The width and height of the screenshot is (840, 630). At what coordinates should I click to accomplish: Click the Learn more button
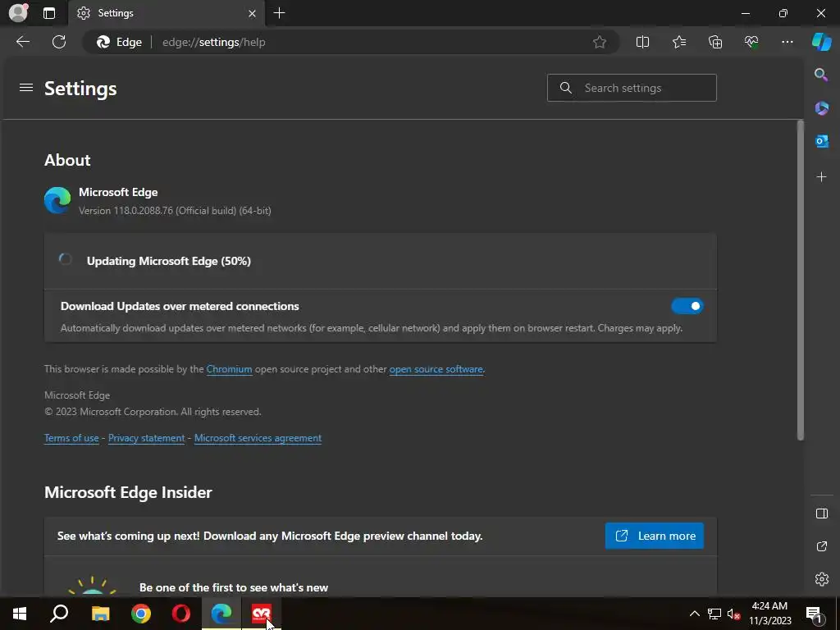pos(654,536)
